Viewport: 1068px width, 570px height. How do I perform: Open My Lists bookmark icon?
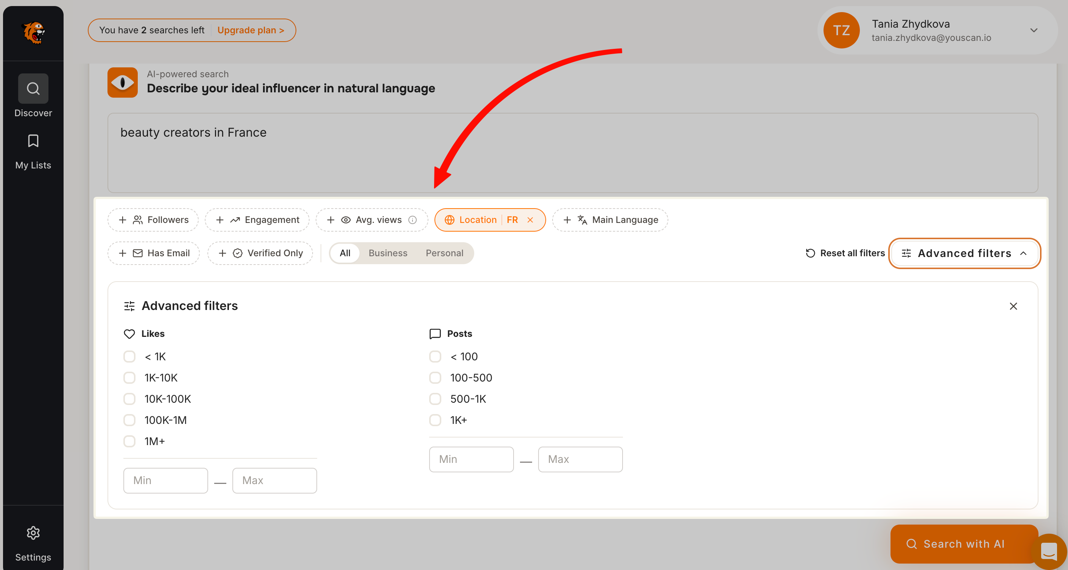(33, 141)
